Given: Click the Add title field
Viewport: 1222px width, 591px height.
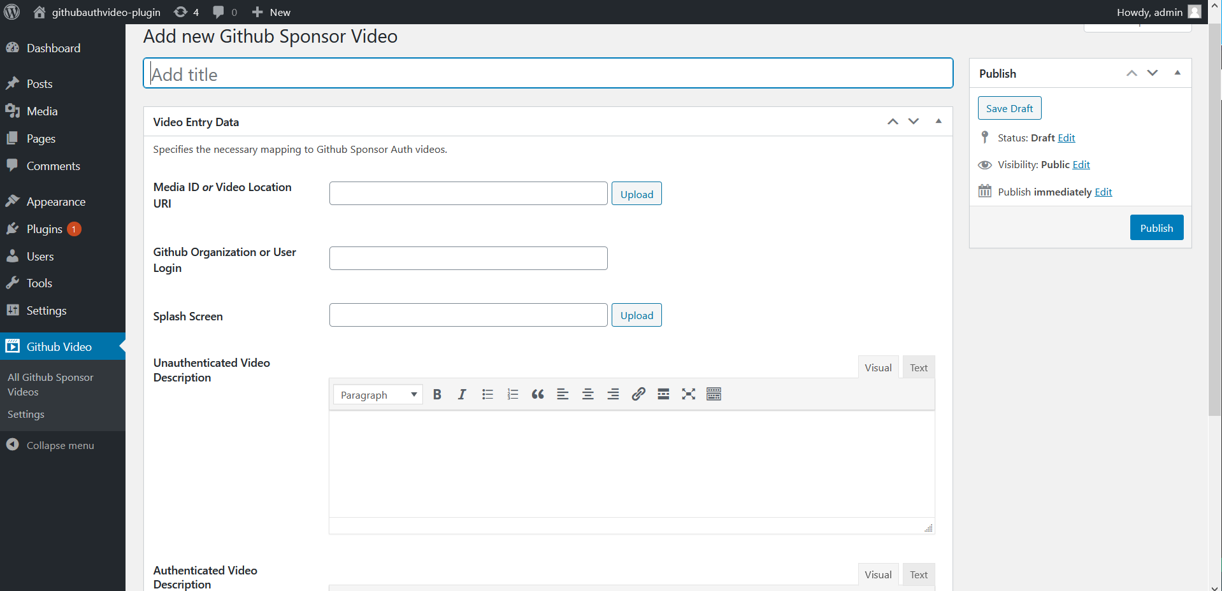Looking at the screenshot, I should click(x=548, y=73).
